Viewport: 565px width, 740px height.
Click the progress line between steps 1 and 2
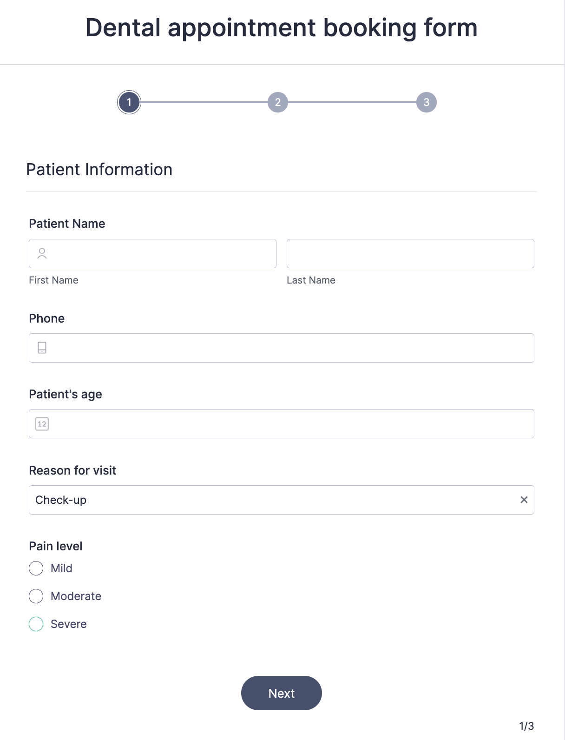point(204,102)
